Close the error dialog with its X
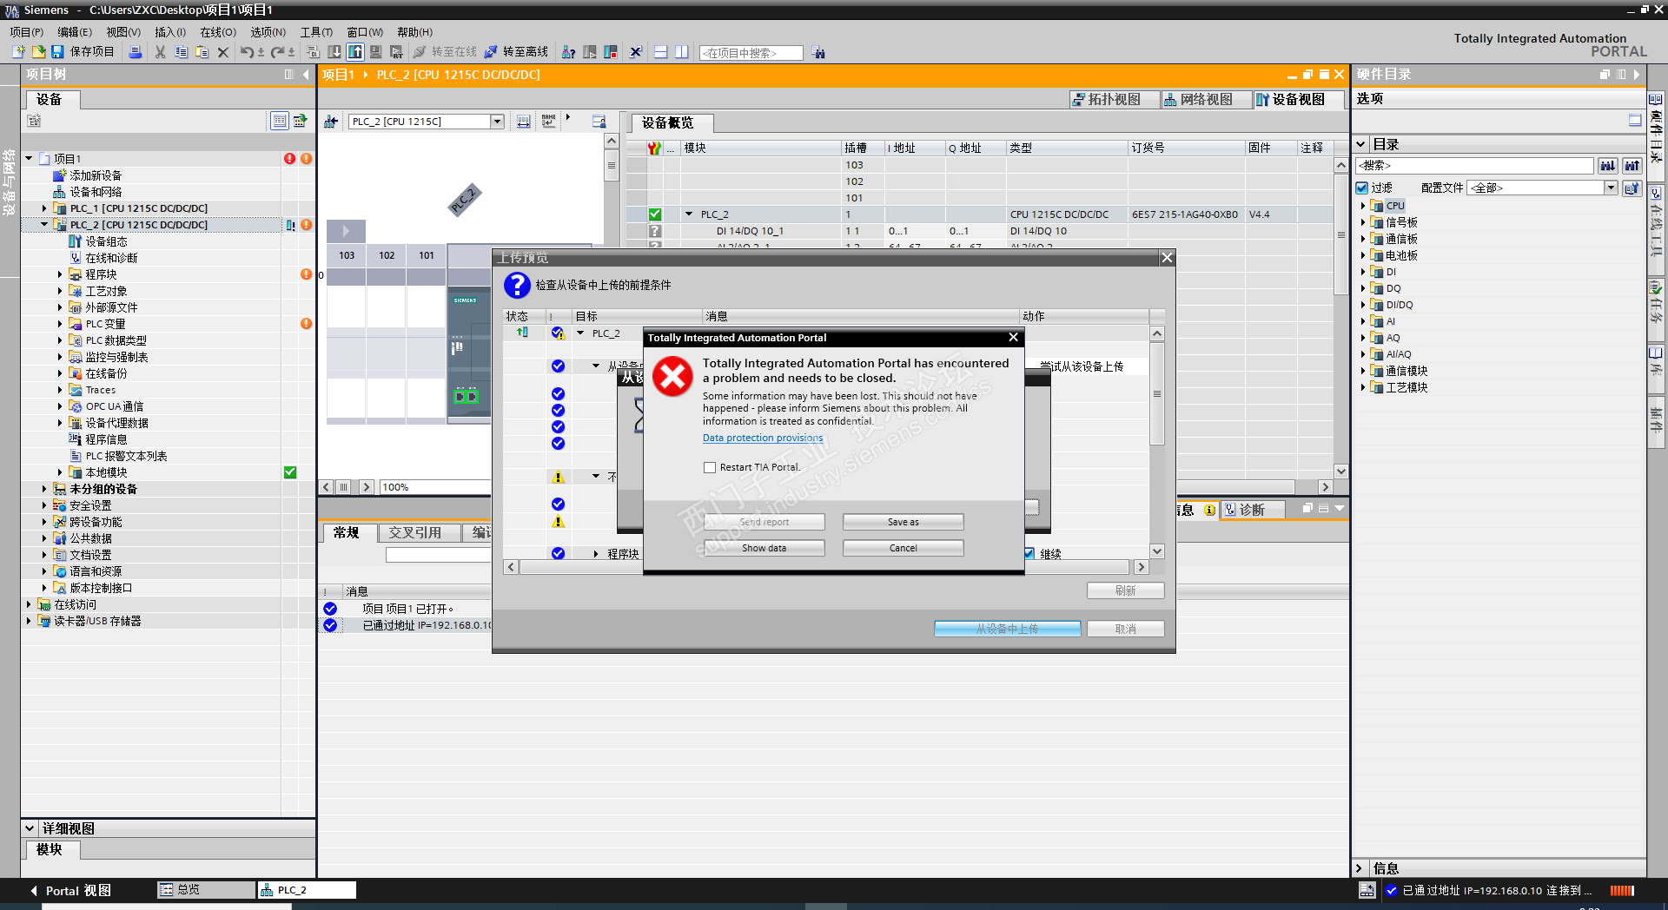1668x910 pixels. point(1013,337)
